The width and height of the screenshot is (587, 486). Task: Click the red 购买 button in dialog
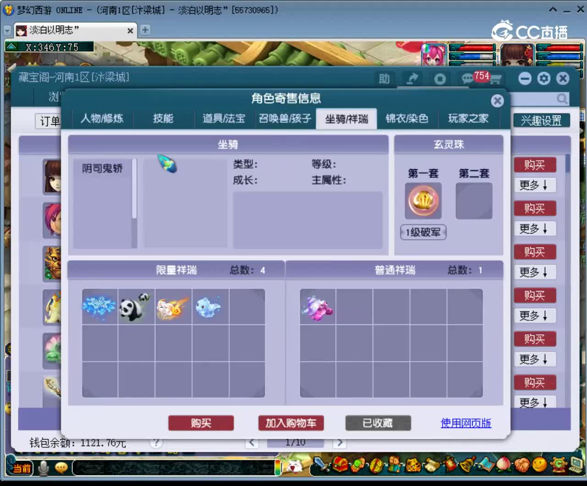click(201, 423)
